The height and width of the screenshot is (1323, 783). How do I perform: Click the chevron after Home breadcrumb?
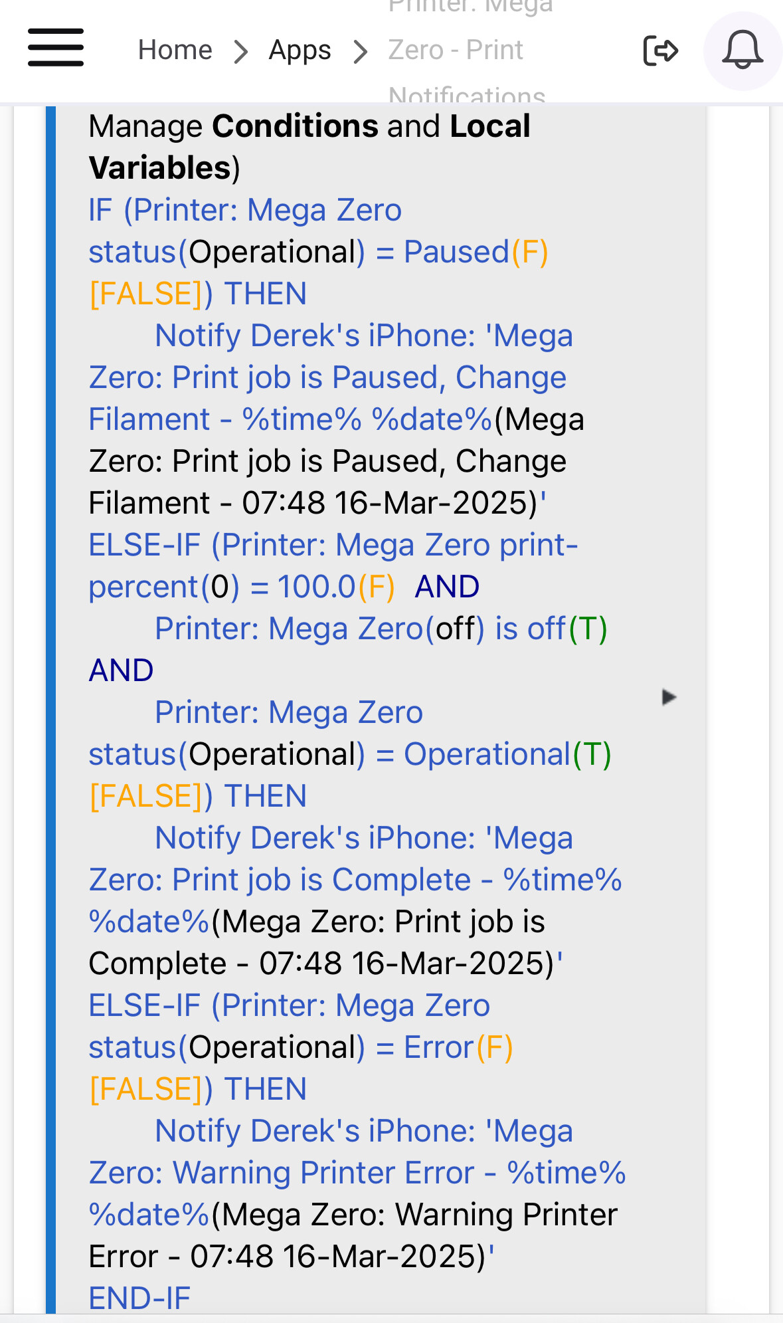point(240,51)
